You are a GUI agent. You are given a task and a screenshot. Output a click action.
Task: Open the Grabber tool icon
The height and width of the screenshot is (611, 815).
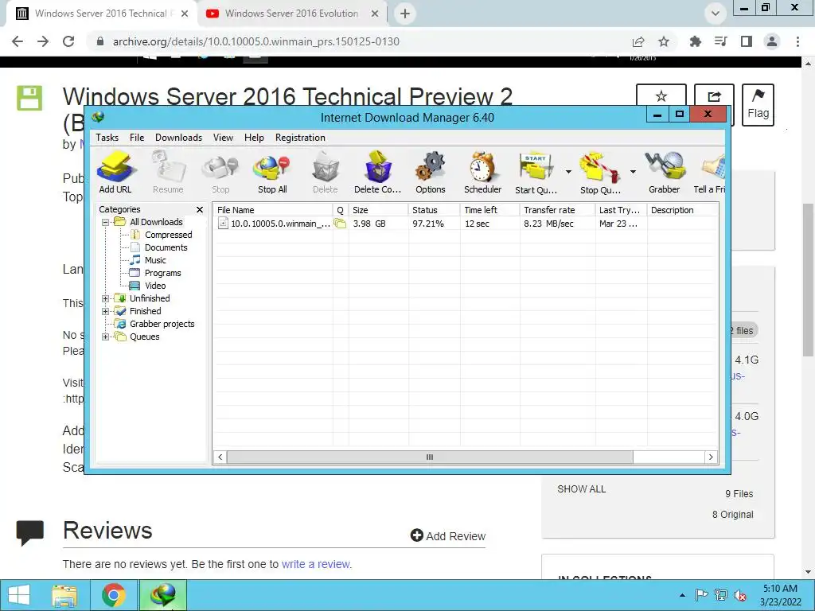click(x=664, y=173)
